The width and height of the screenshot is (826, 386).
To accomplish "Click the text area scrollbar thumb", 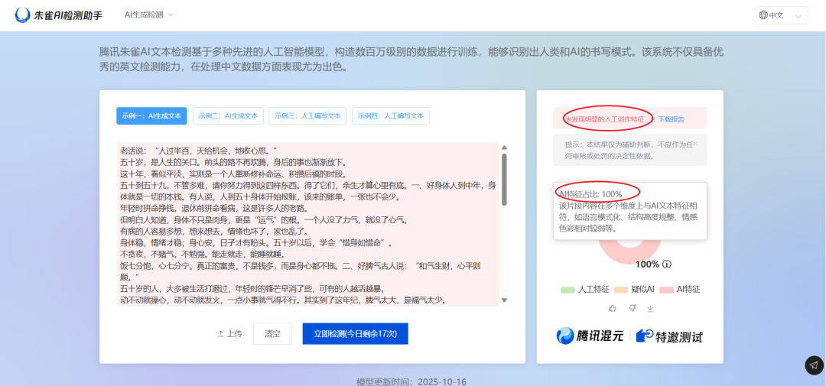I will [504, 179].
